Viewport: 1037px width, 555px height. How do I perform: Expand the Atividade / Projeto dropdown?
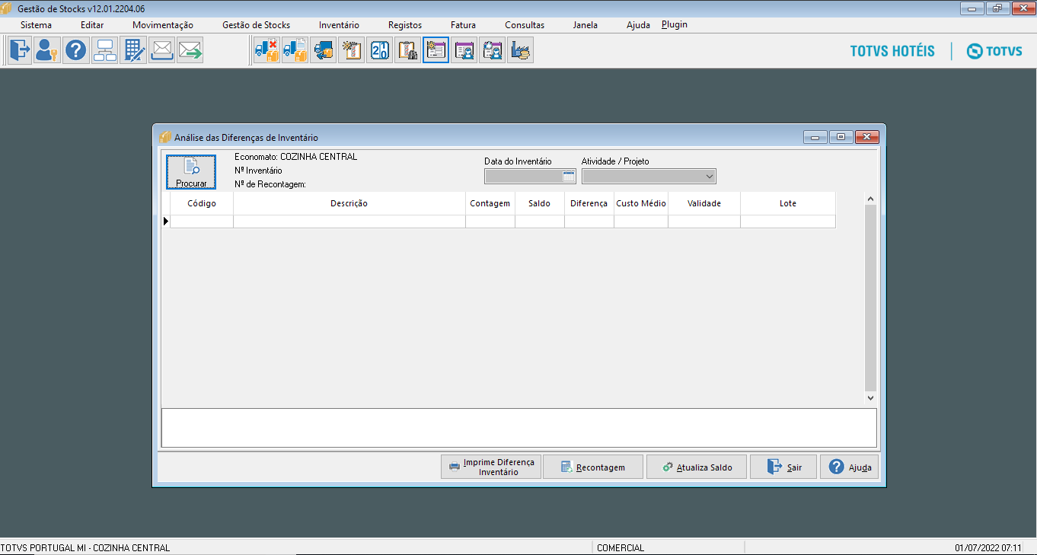click(x=710, y=177)
